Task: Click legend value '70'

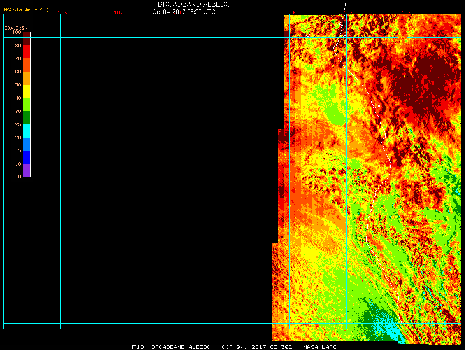Action: point(18,58)
